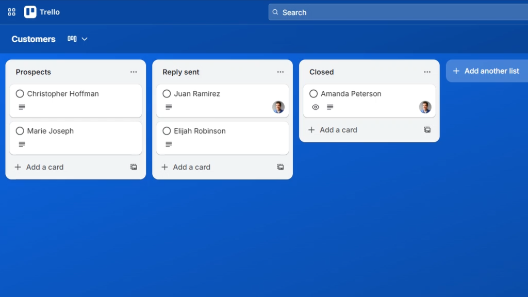Click the watch eye icon on Amanda Peterson

(316, 107)
